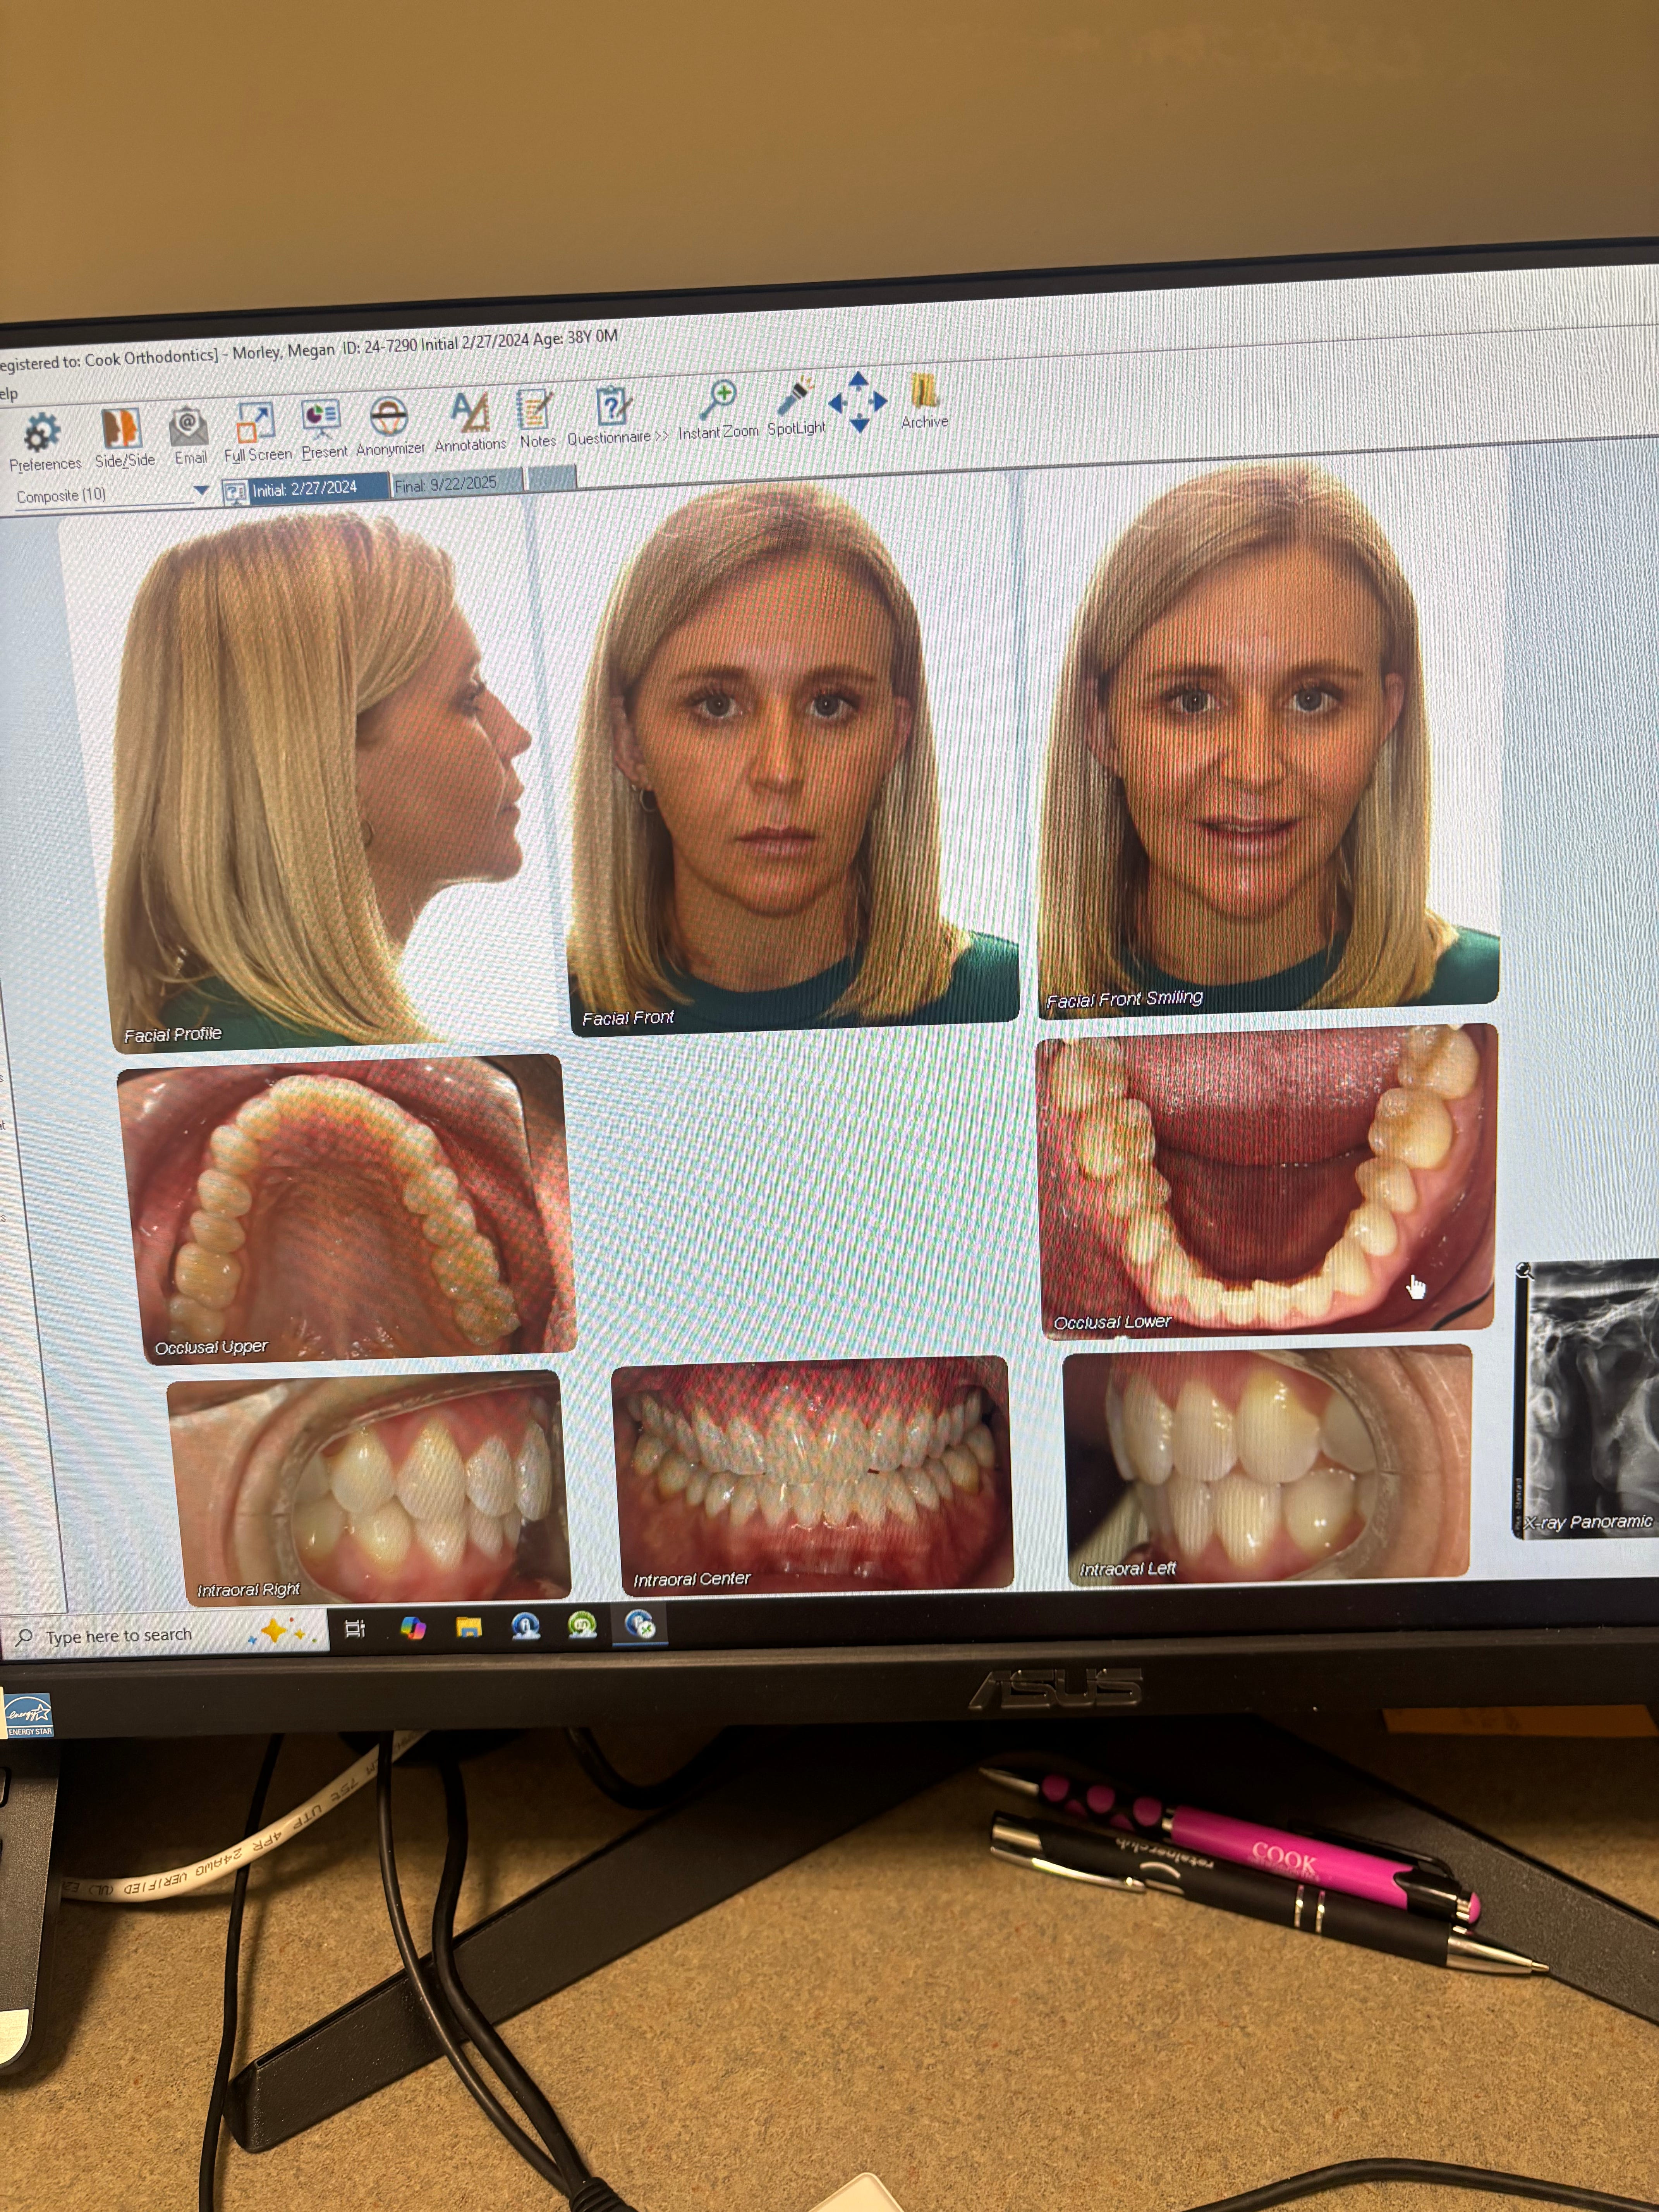Click the blue pan arrows control
Viewport: 1659px width, 2212px height.
858,402
